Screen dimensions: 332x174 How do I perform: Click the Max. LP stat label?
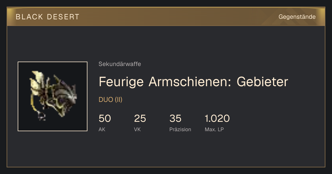[214, 129]
